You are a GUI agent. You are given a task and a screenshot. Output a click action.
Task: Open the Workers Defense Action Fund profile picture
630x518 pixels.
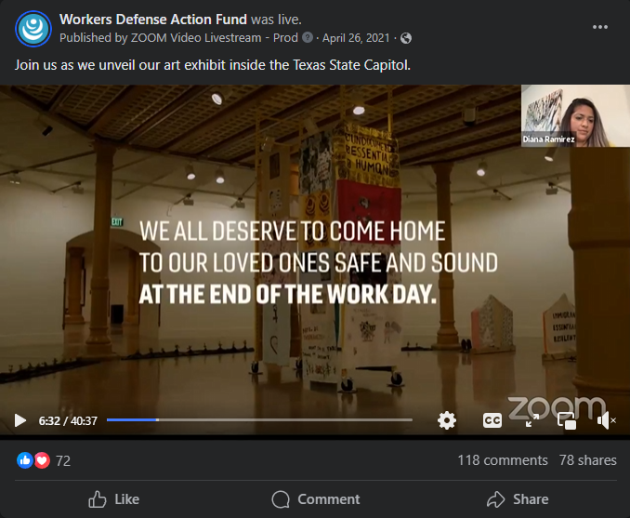33,29
